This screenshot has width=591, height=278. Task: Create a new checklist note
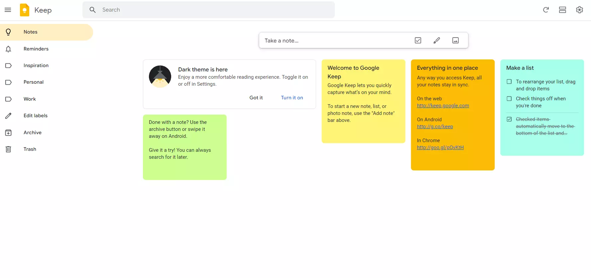click(418, 41)
